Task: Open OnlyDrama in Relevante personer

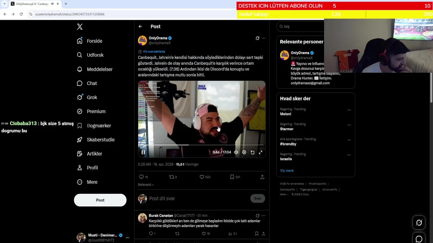Action: (x=300, y=53)
